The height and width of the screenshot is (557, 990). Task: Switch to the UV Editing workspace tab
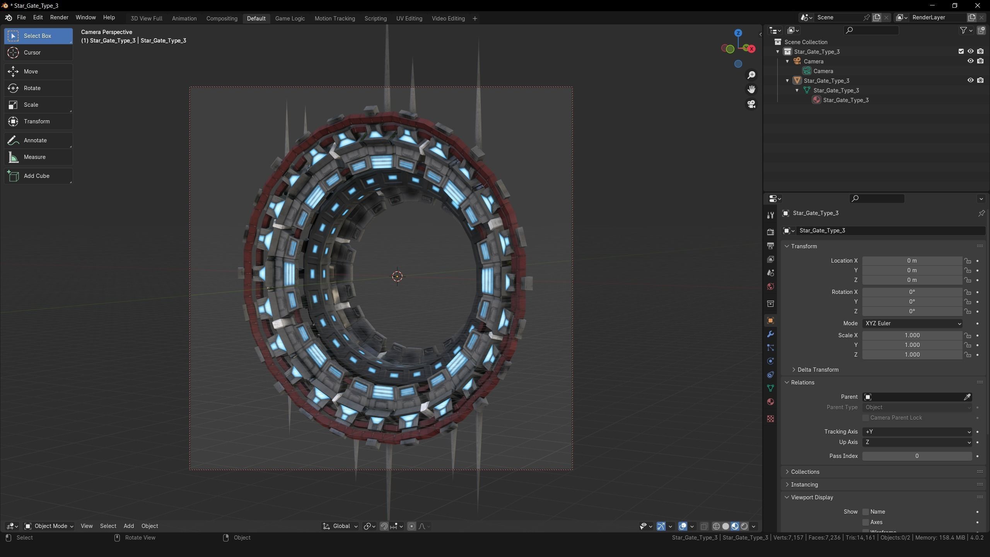[x=409, y=19]
